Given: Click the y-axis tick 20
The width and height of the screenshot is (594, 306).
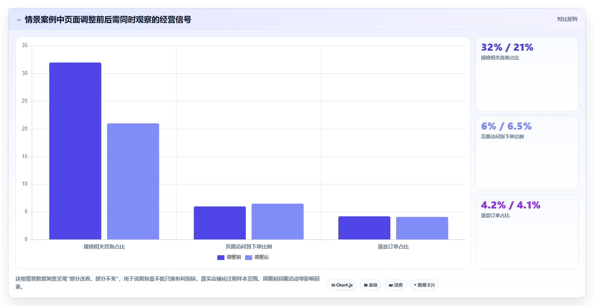Looking at the screenshot, I should click(x=25, y=129).
